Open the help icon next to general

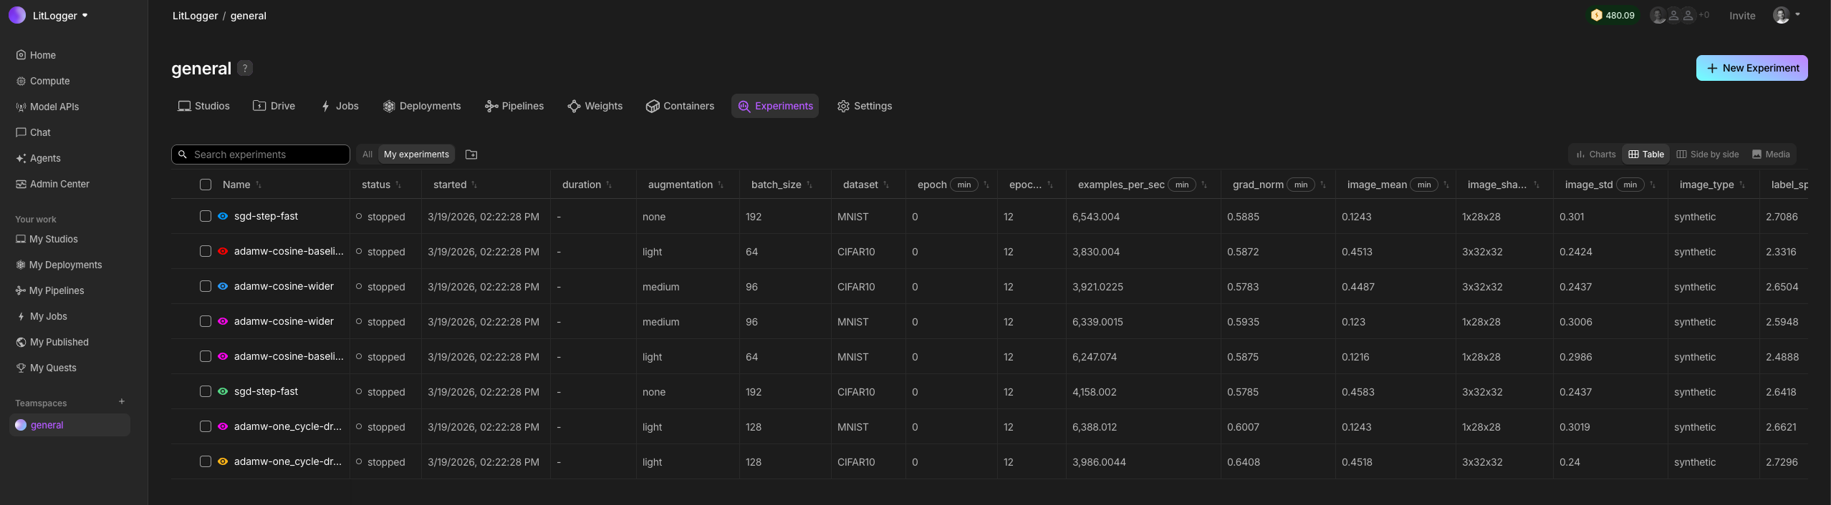coord(245,69)
